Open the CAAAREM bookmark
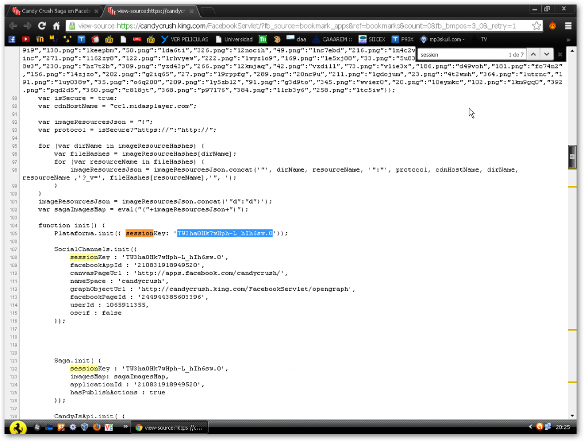Image resolution: width=584 pixels, height=441 pixels. pyautogui.click(x=332, y=39)
